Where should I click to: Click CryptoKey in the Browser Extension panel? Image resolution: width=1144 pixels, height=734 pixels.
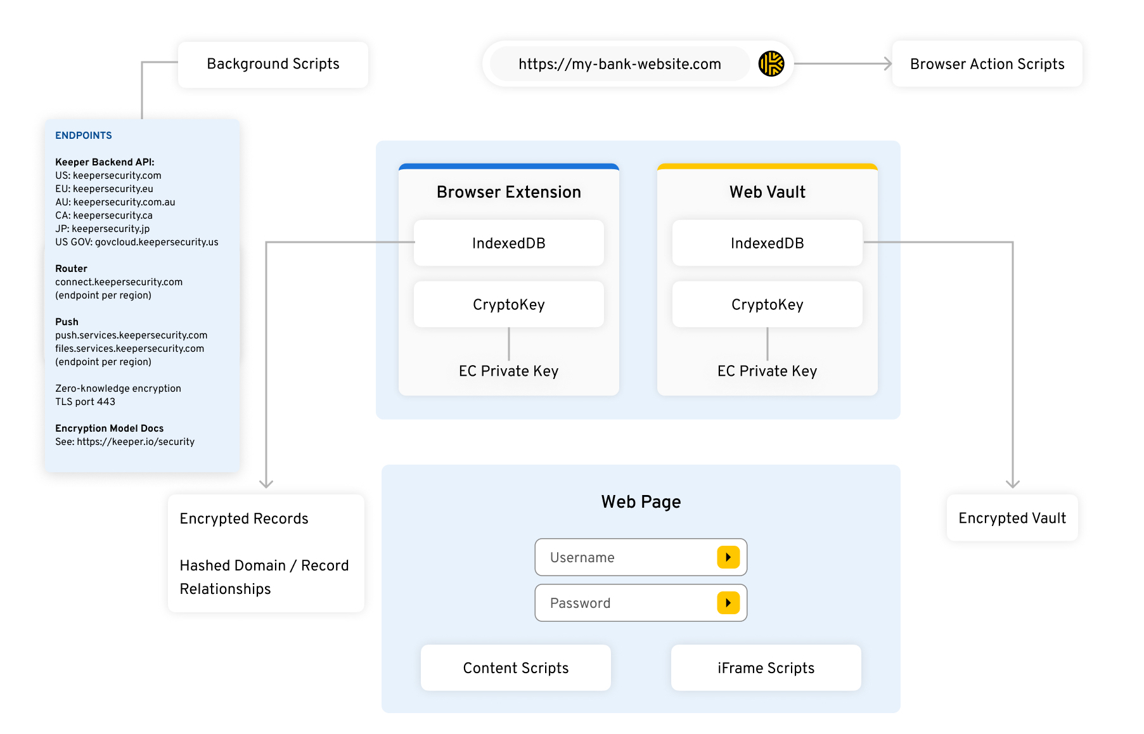pyautogui.click(x=508, y=305)
